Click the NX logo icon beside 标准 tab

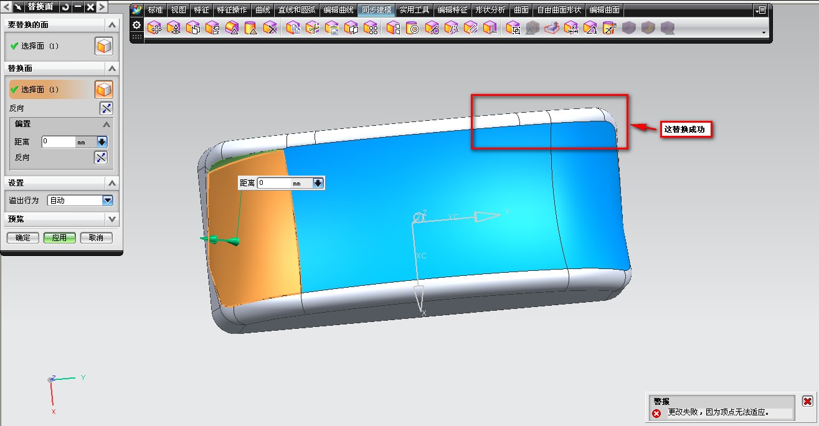(x=137, y=10)
